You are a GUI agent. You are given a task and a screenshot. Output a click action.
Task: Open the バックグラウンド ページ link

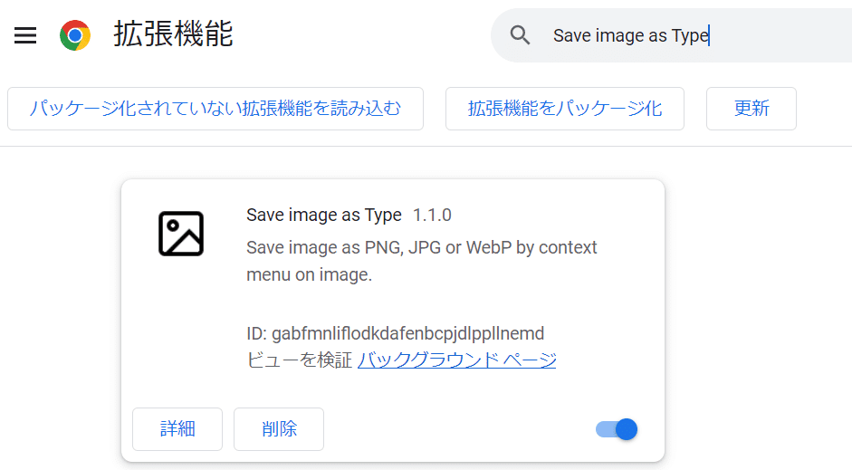coord(457,360)
